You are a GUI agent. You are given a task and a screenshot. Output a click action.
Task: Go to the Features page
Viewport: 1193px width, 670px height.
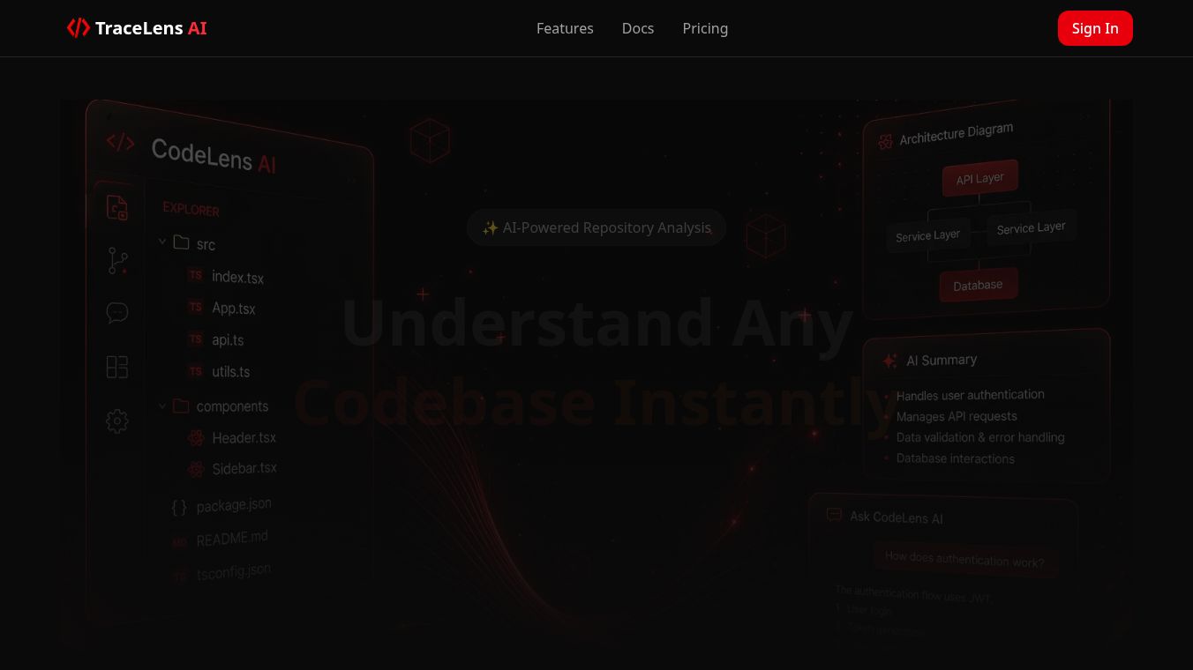(565, 28)
